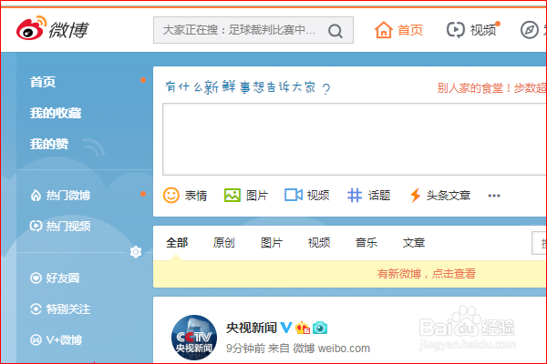Click 微博 weibo.com source link
This screenshot has height=364, width=547.
pyautogui.click(x=331, y=348)
